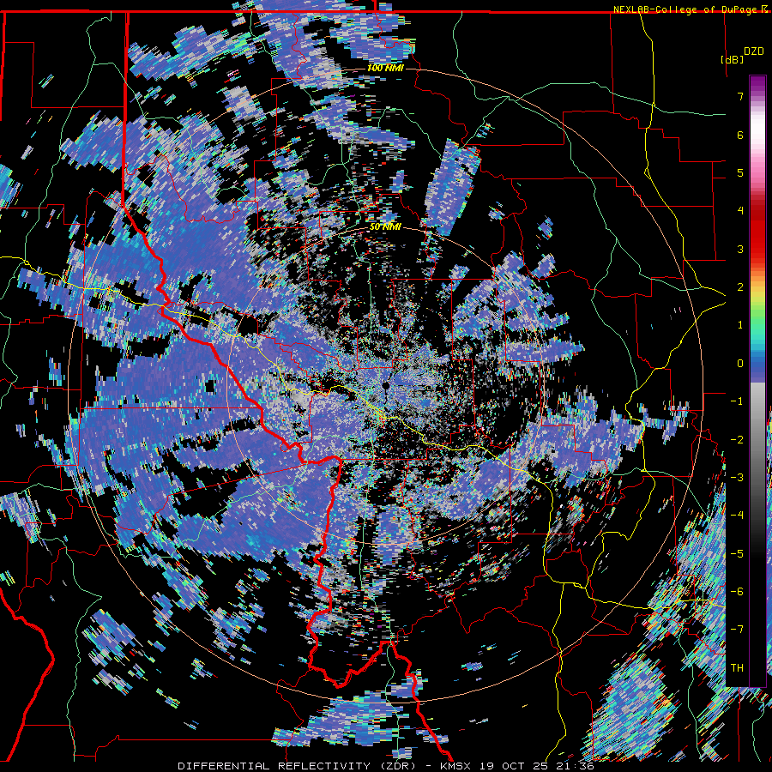The width and height of the screenshot is (772, 772).
Task: Click the black radar site dot
Action: click(386, 385)
